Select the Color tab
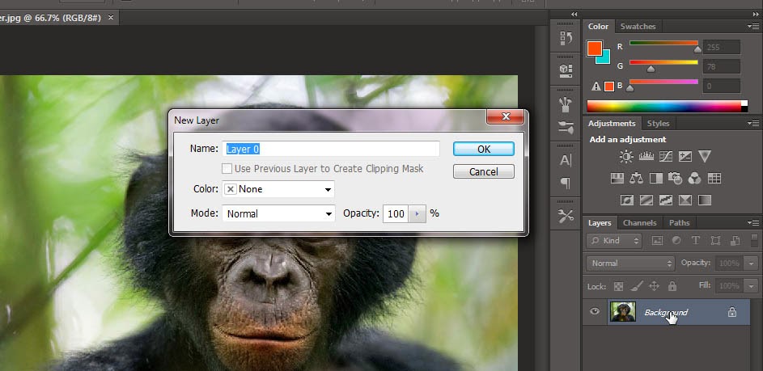The width and height of the screenshot is (763, 371). tap(598, 27)
